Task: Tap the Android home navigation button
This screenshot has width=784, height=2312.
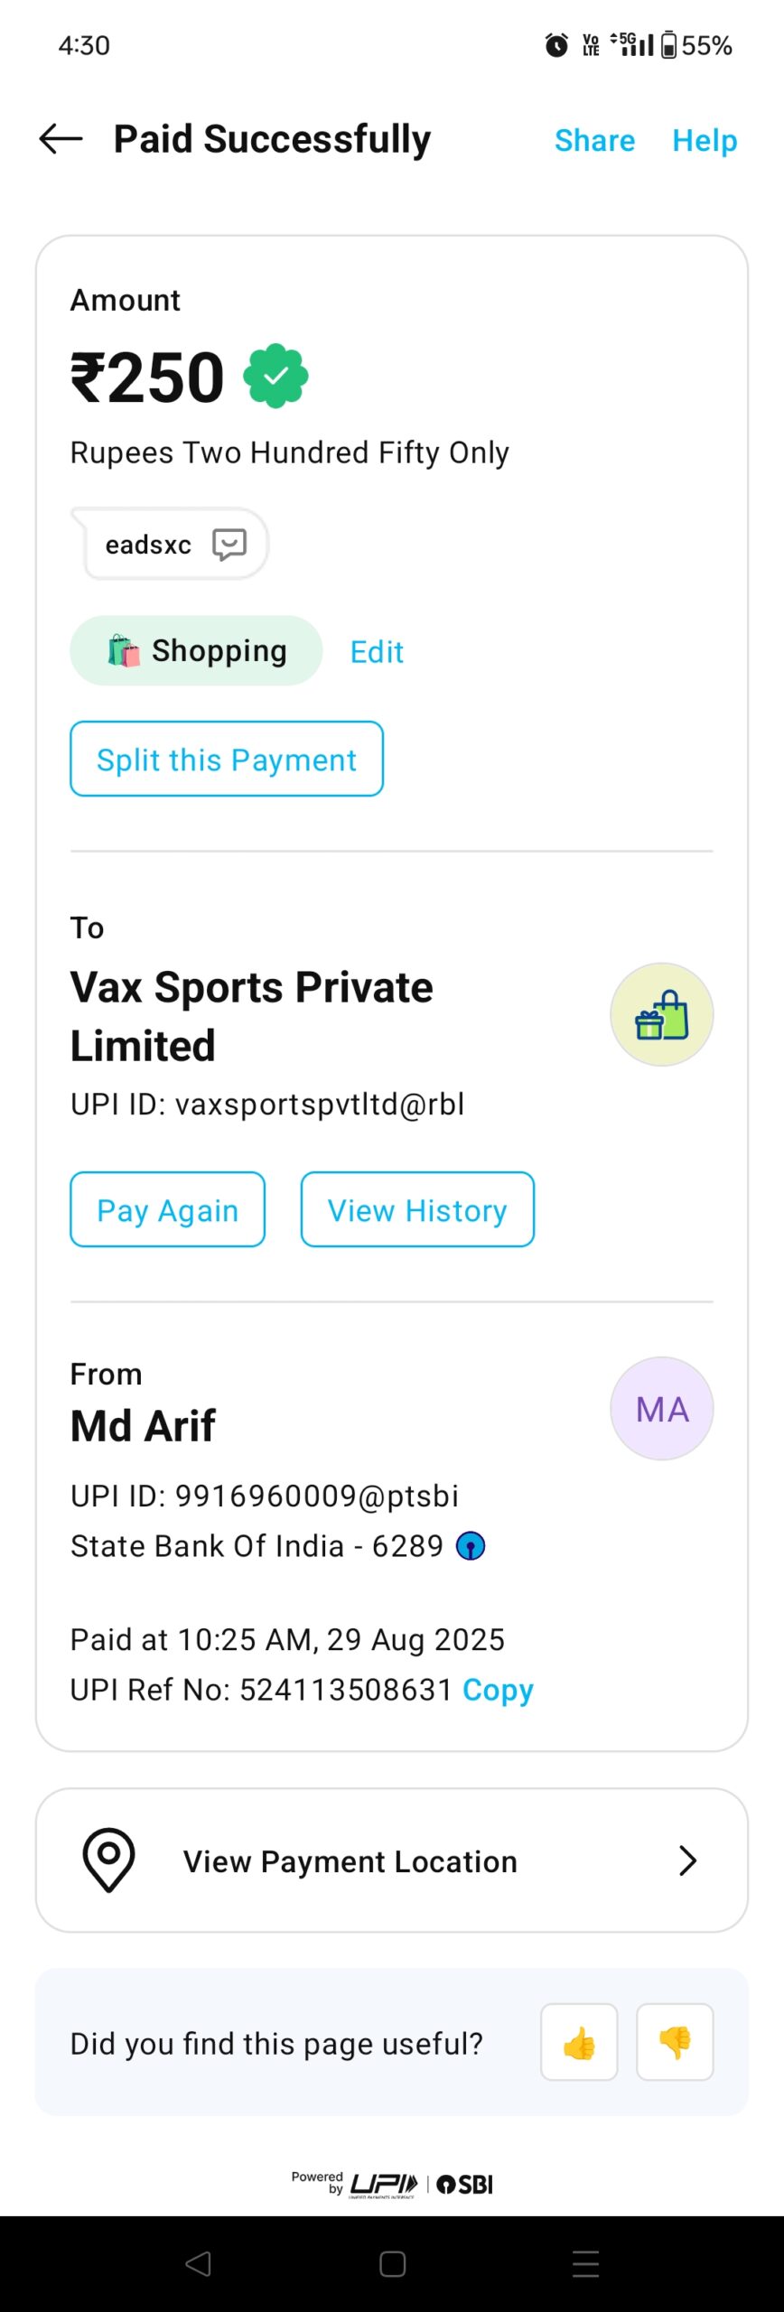Action: click(x=393, y=2264)
